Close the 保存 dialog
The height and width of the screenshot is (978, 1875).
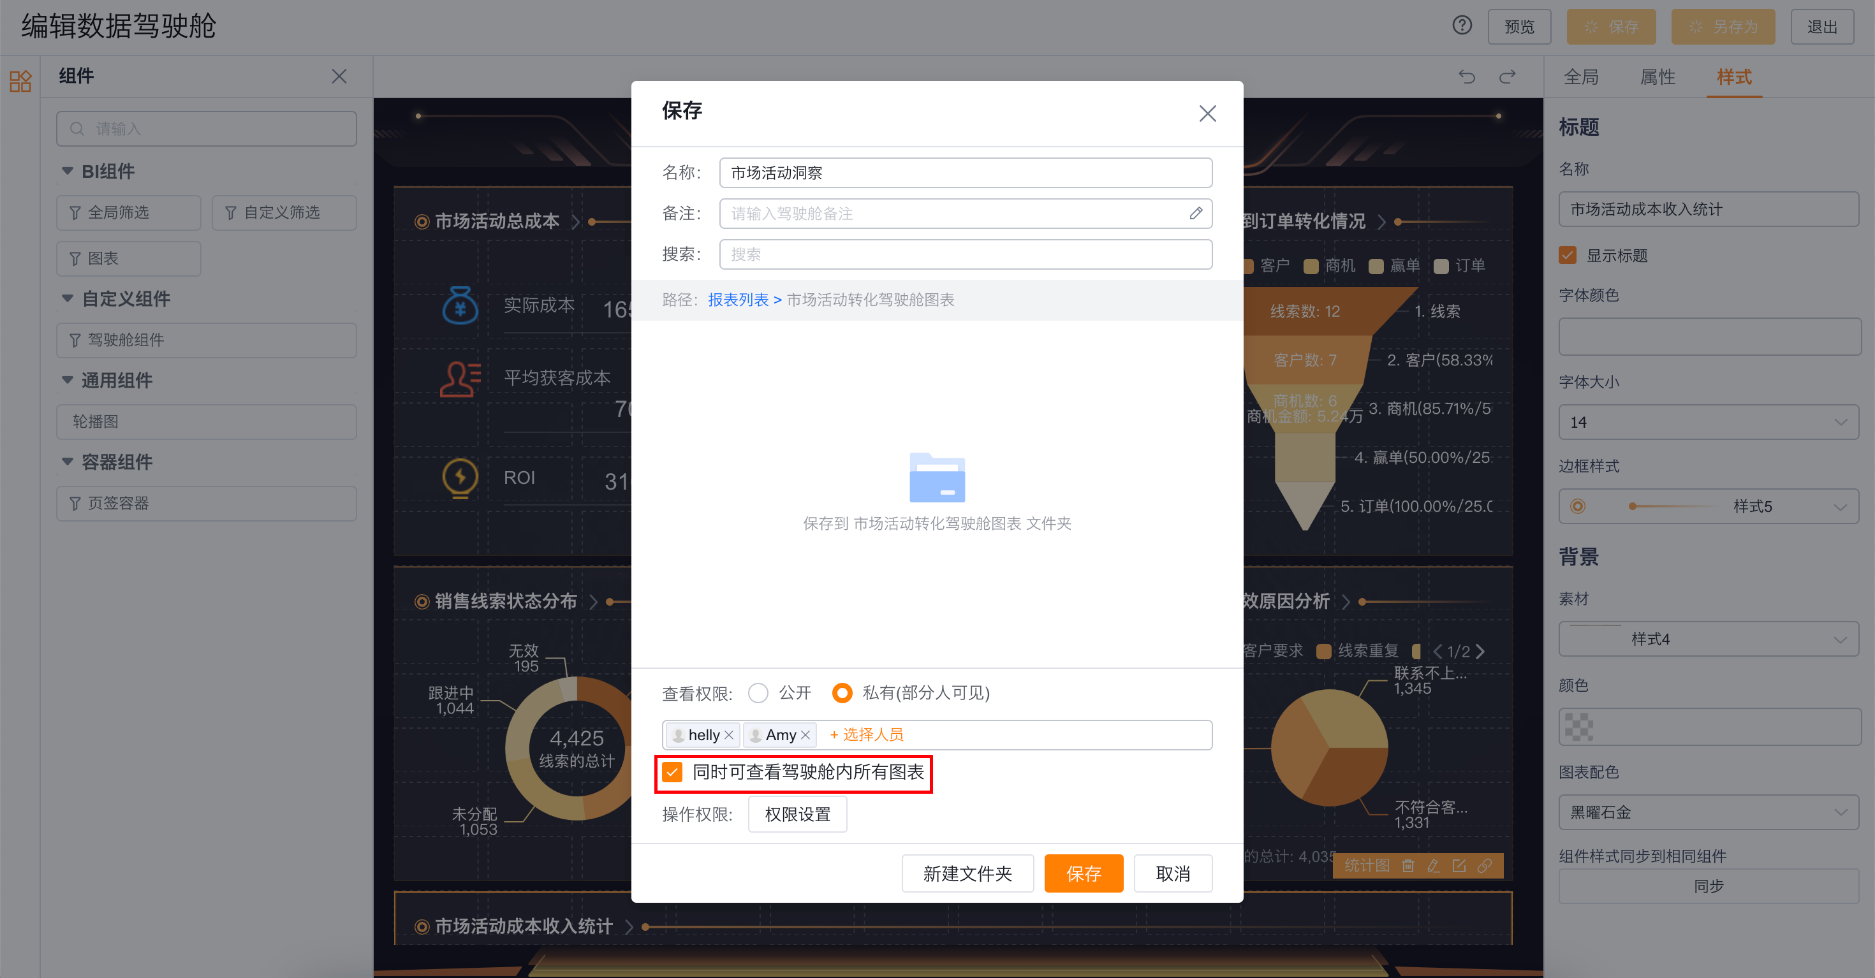1207,113
